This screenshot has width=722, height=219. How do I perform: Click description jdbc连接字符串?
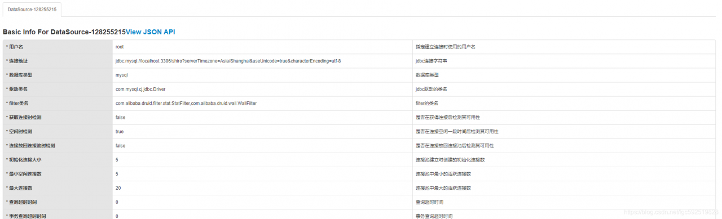(x=431, y=61)
